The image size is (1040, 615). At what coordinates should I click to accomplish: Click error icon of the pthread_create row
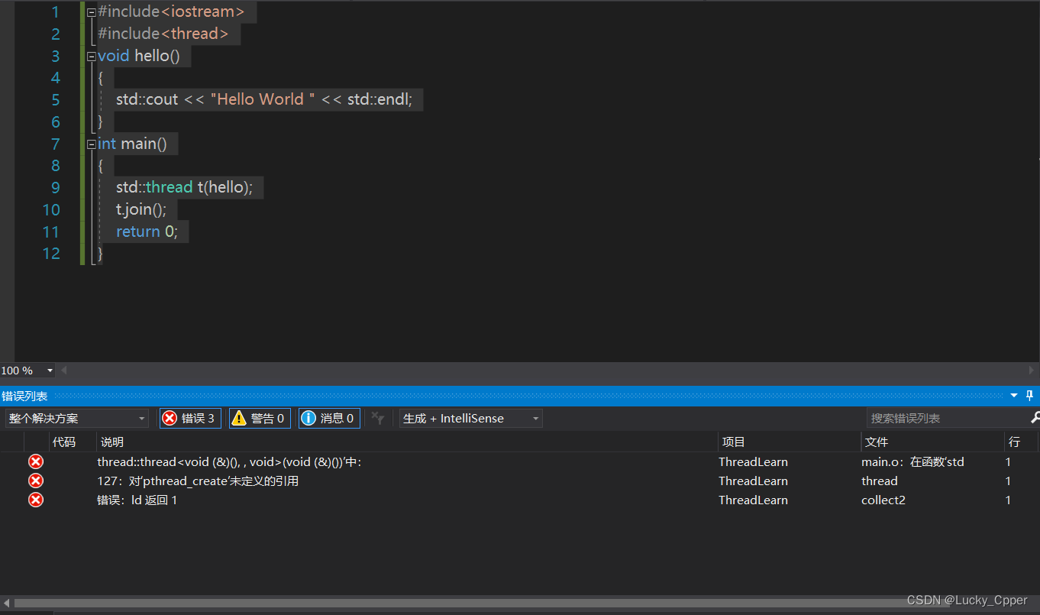tap(36, 481)
